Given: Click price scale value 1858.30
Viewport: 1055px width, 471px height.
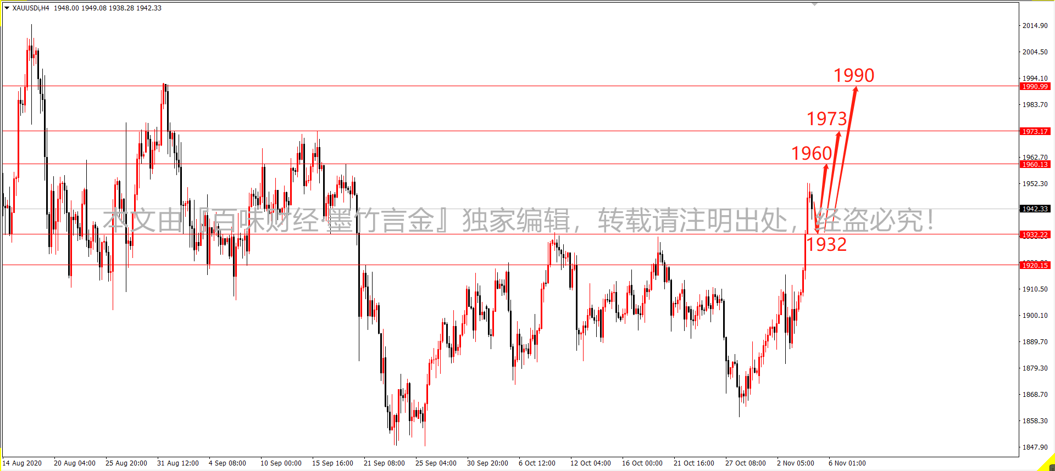Looking at the screenshot, I should (x=1035, y=420).
